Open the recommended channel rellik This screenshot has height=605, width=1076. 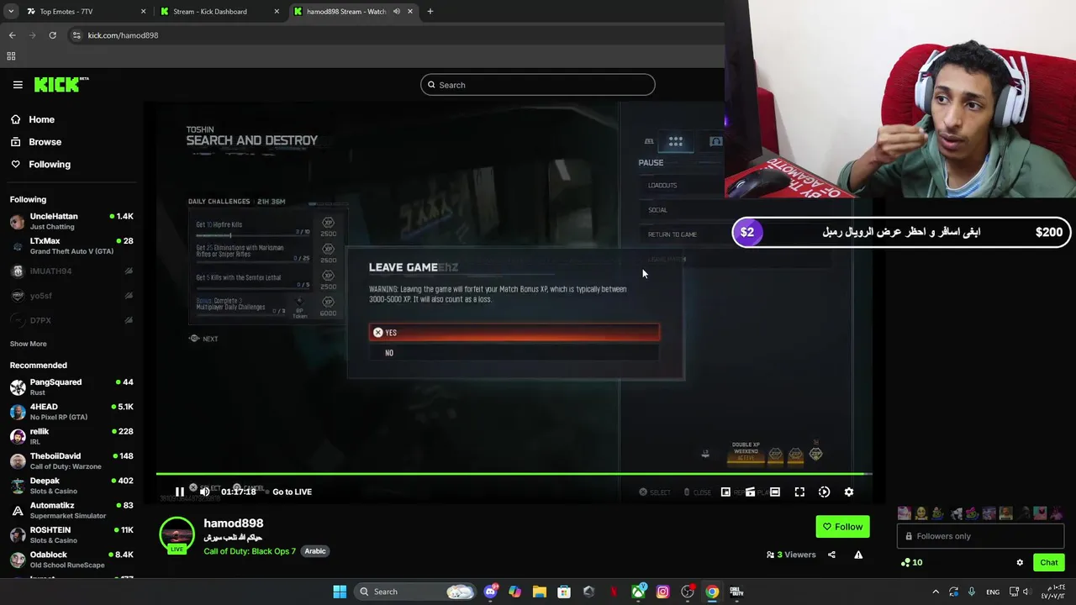click(x=71, y=436)
